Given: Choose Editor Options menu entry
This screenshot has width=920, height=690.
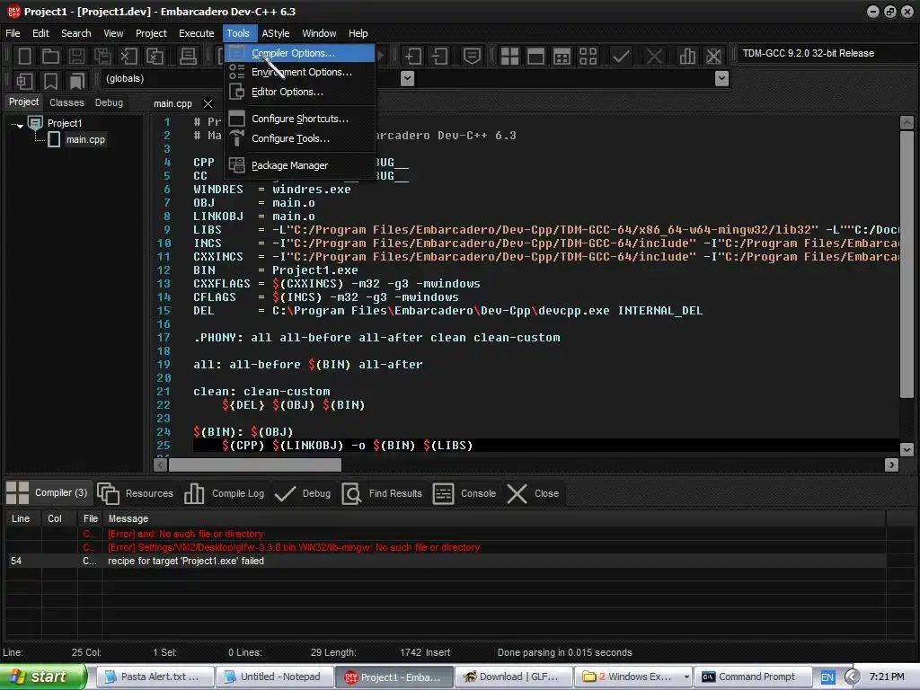Looking at the screenshot, I should pos(299,92).
